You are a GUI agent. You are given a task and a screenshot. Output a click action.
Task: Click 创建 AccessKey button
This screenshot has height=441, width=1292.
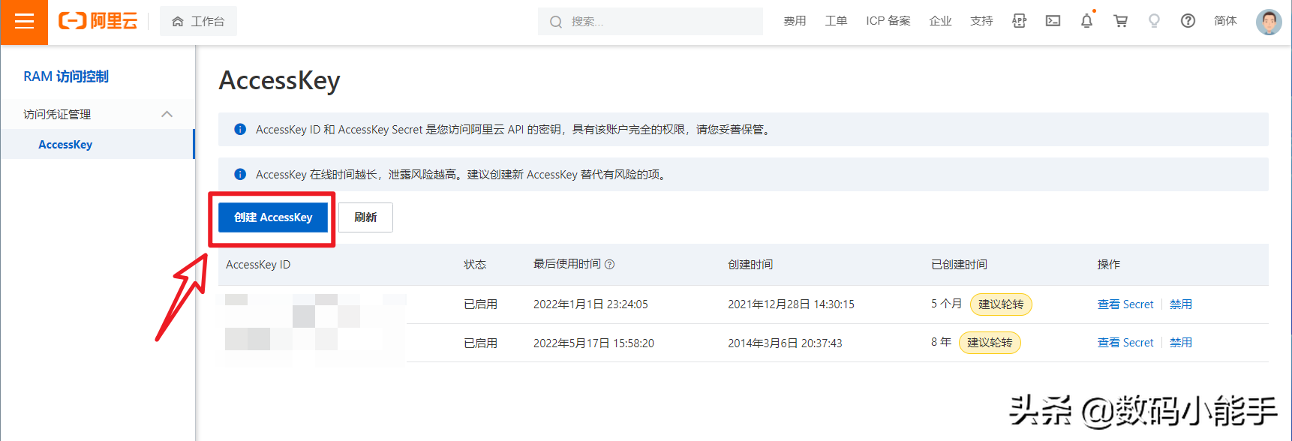(273, 217)
